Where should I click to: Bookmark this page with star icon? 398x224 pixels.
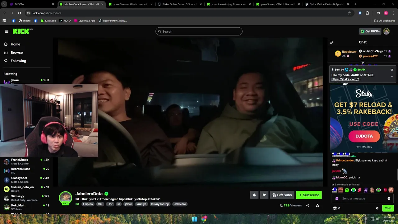tap(349, 13)
